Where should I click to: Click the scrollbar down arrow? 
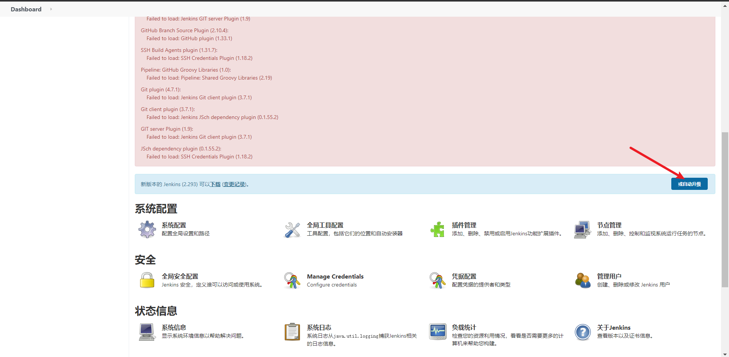(725, 354)
